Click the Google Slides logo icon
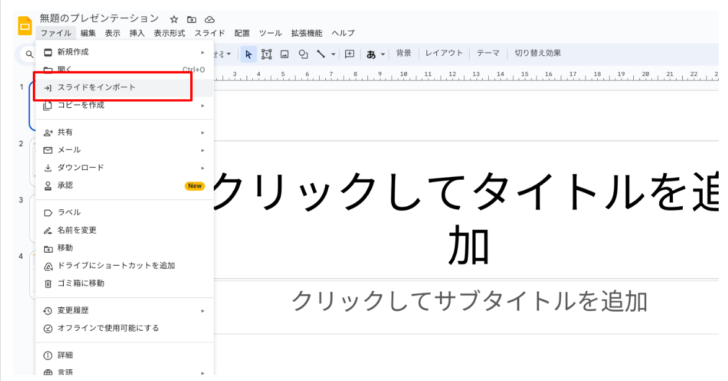728x381 pixels. [25, 26]
